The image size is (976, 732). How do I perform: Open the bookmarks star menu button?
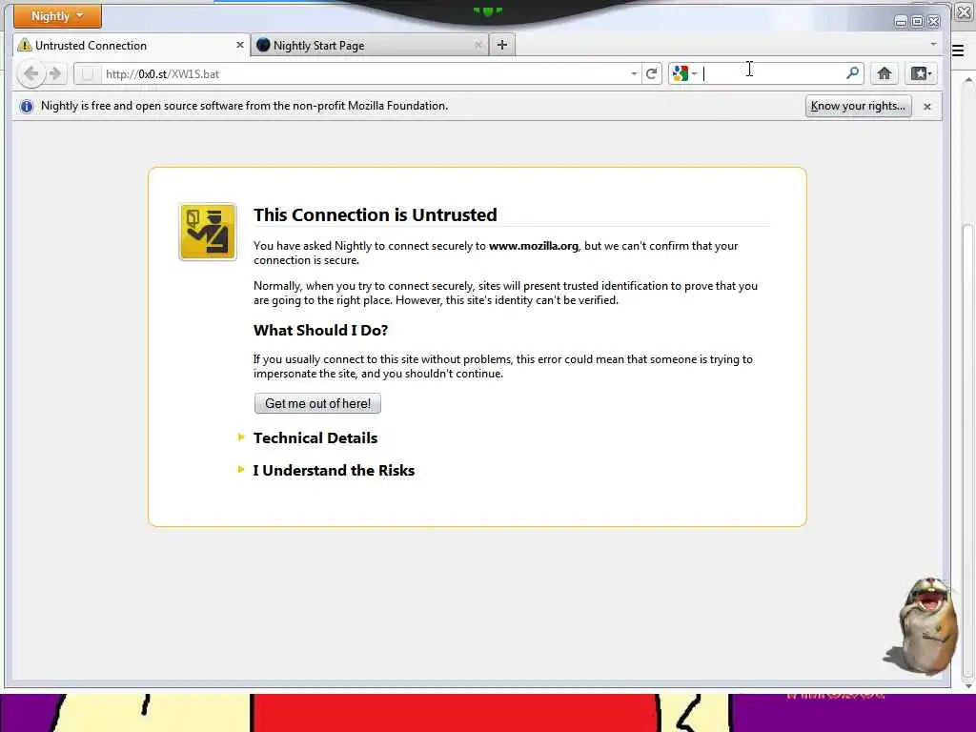pyautogui.click(x=922, y=73)
